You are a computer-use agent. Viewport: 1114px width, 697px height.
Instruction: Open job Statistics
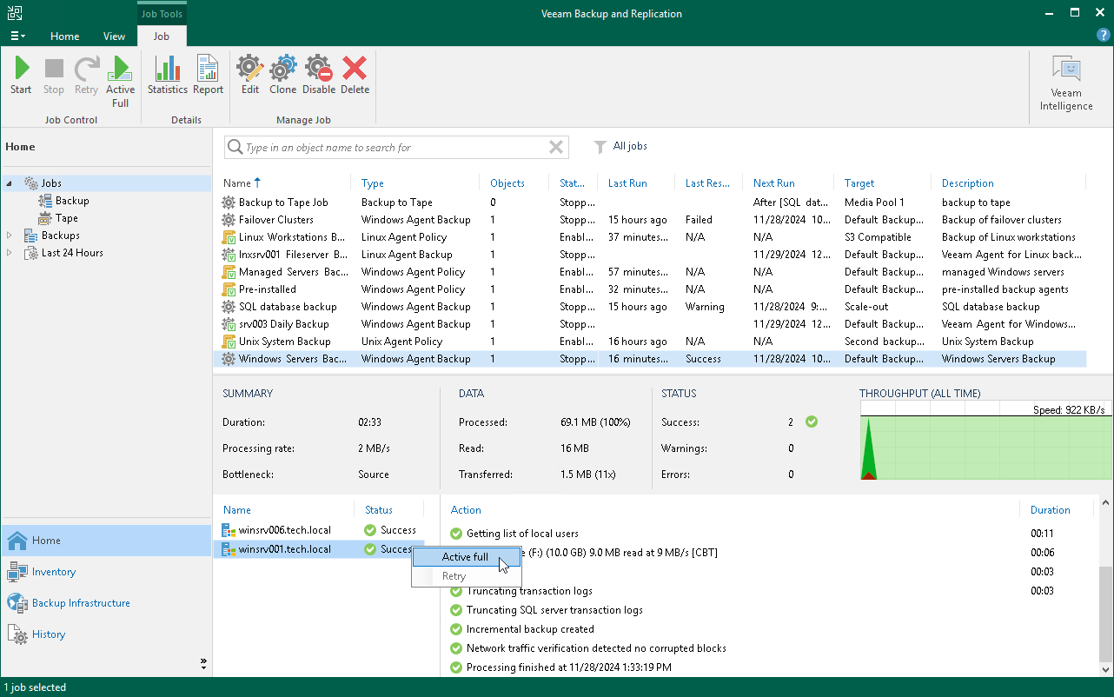(167, 76)
